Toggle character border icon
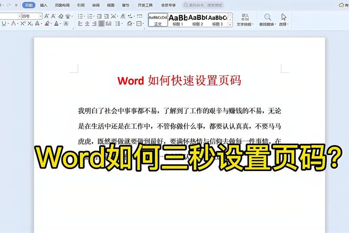 66,23
